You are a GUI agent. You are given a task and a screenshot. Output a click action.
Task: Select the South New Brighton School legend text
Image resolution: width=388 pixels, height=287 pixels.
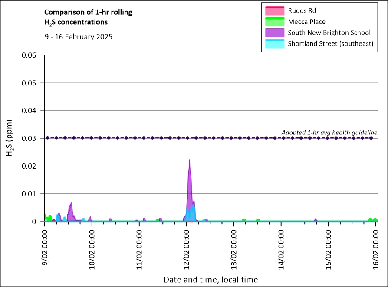(x=329, y=33)
